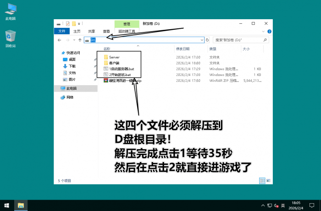This screenshot has width=321, height=211.
Task: Select 网络 in the navigation pane
Action: [x=67, y=97]
